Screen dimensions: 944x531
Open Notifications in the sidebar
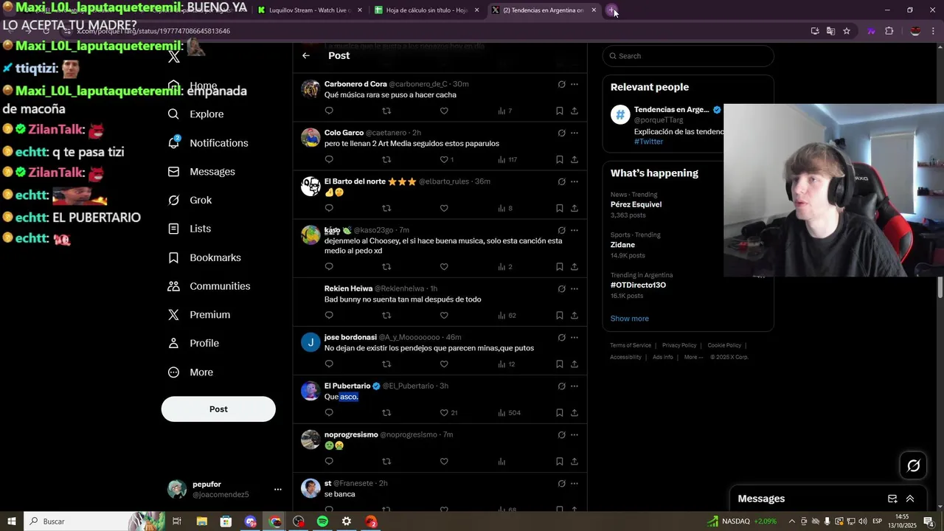pyautogui.click(x=209, y=143)
